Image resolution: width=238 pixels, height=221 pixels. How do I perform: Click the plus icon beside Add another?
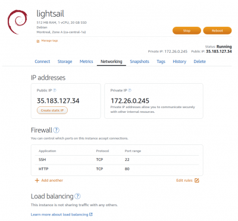point(37,181)
